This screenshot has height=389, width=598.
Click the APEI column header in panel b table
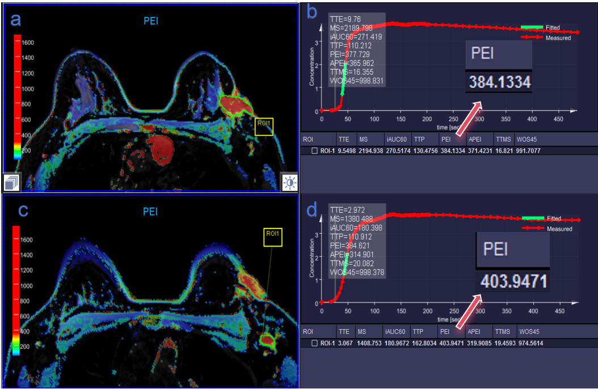[x=475, y=139]
